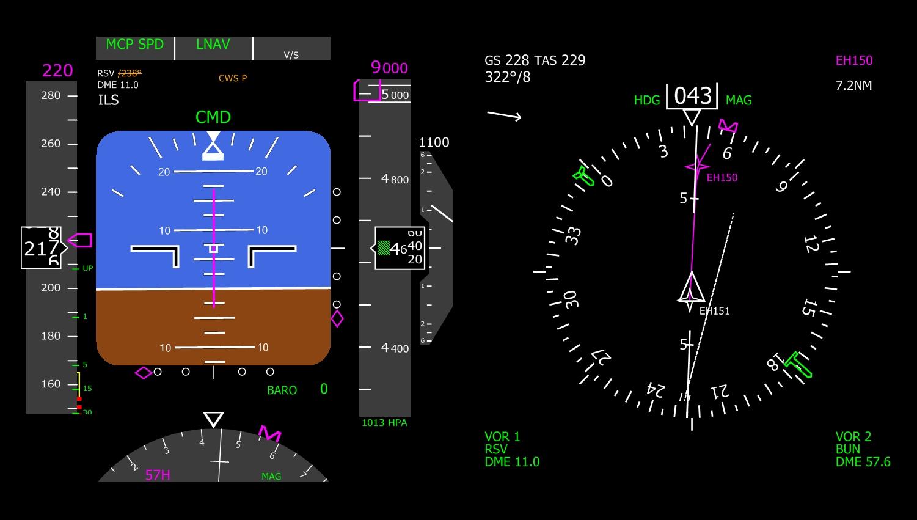The width and height of the screenshot is (917, 520).
Task: Click the magenta localizer deviation diamond
Action: coord(144,373)
